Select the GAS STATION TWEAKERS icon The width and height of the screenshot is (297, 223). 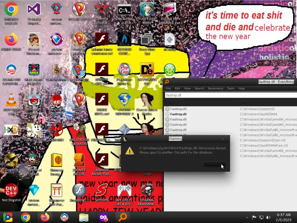(79, 134)
